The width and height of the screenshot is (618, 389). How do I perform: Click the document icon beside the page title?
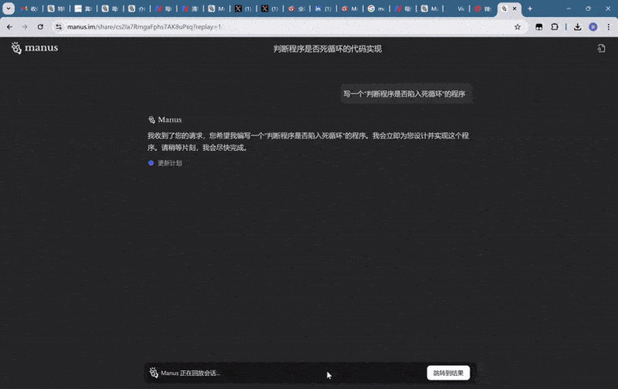click(x=601, y=48)
